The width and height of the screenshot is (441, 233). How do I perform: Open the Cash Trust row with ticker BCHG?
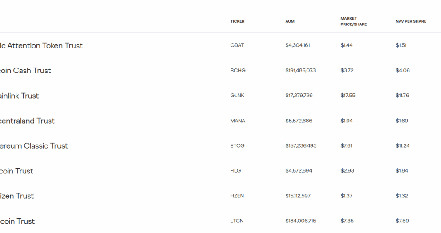click(25, 71)
